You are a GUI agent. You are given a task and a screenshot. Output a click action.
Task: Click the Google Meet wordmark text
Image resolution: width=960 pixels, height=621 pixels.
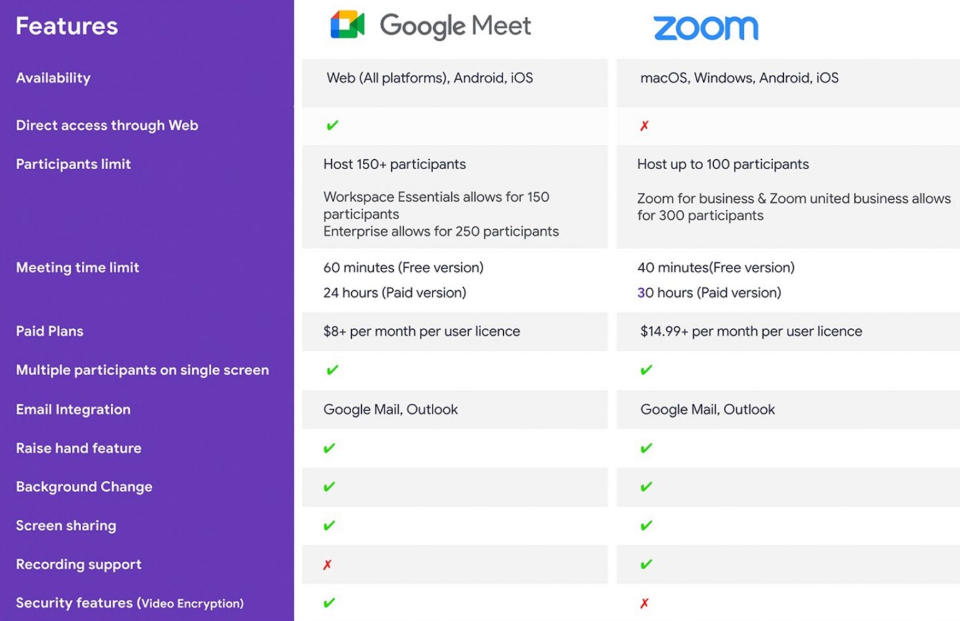[x=456, y=26]
